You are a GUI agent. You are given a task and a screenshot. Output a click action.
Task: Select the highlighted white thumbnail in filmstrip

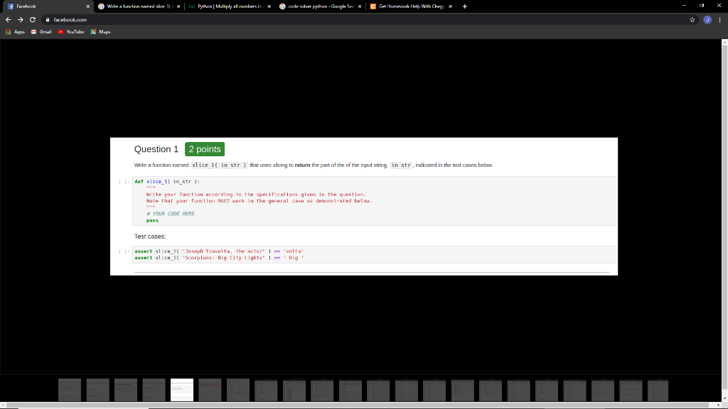click(181, 390)
